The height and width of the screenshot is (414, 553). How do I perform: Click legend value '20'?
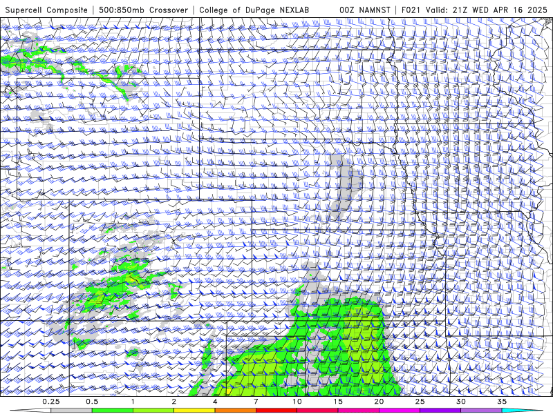[379, 402]
